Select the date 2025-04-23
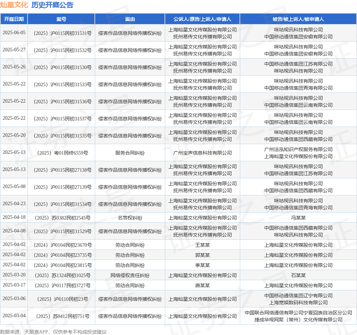Screen dimensions: 357x335 pyautogui.click(x=14, y=203)
